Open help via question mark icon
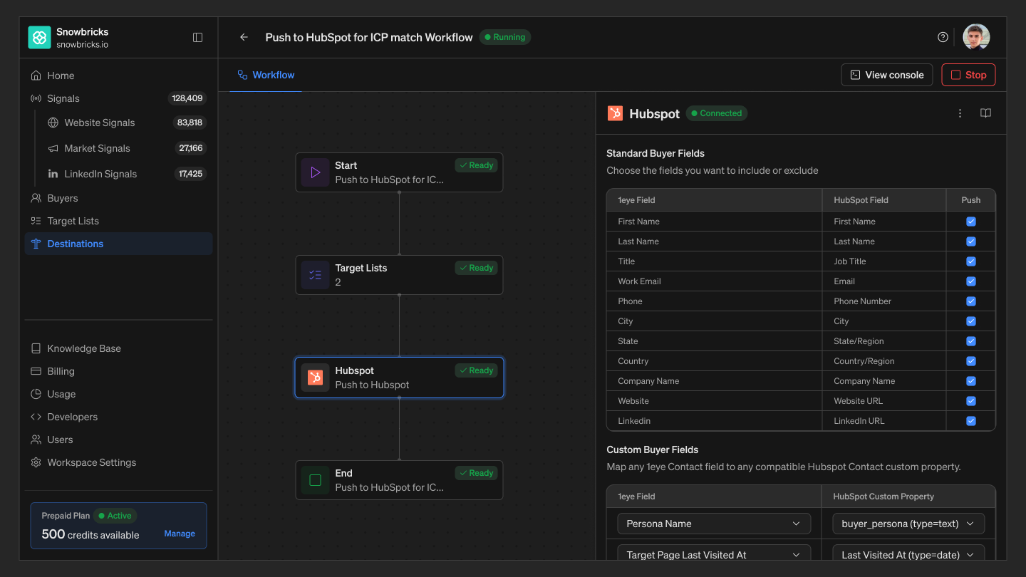1026x577 pixels. point(943,37)
